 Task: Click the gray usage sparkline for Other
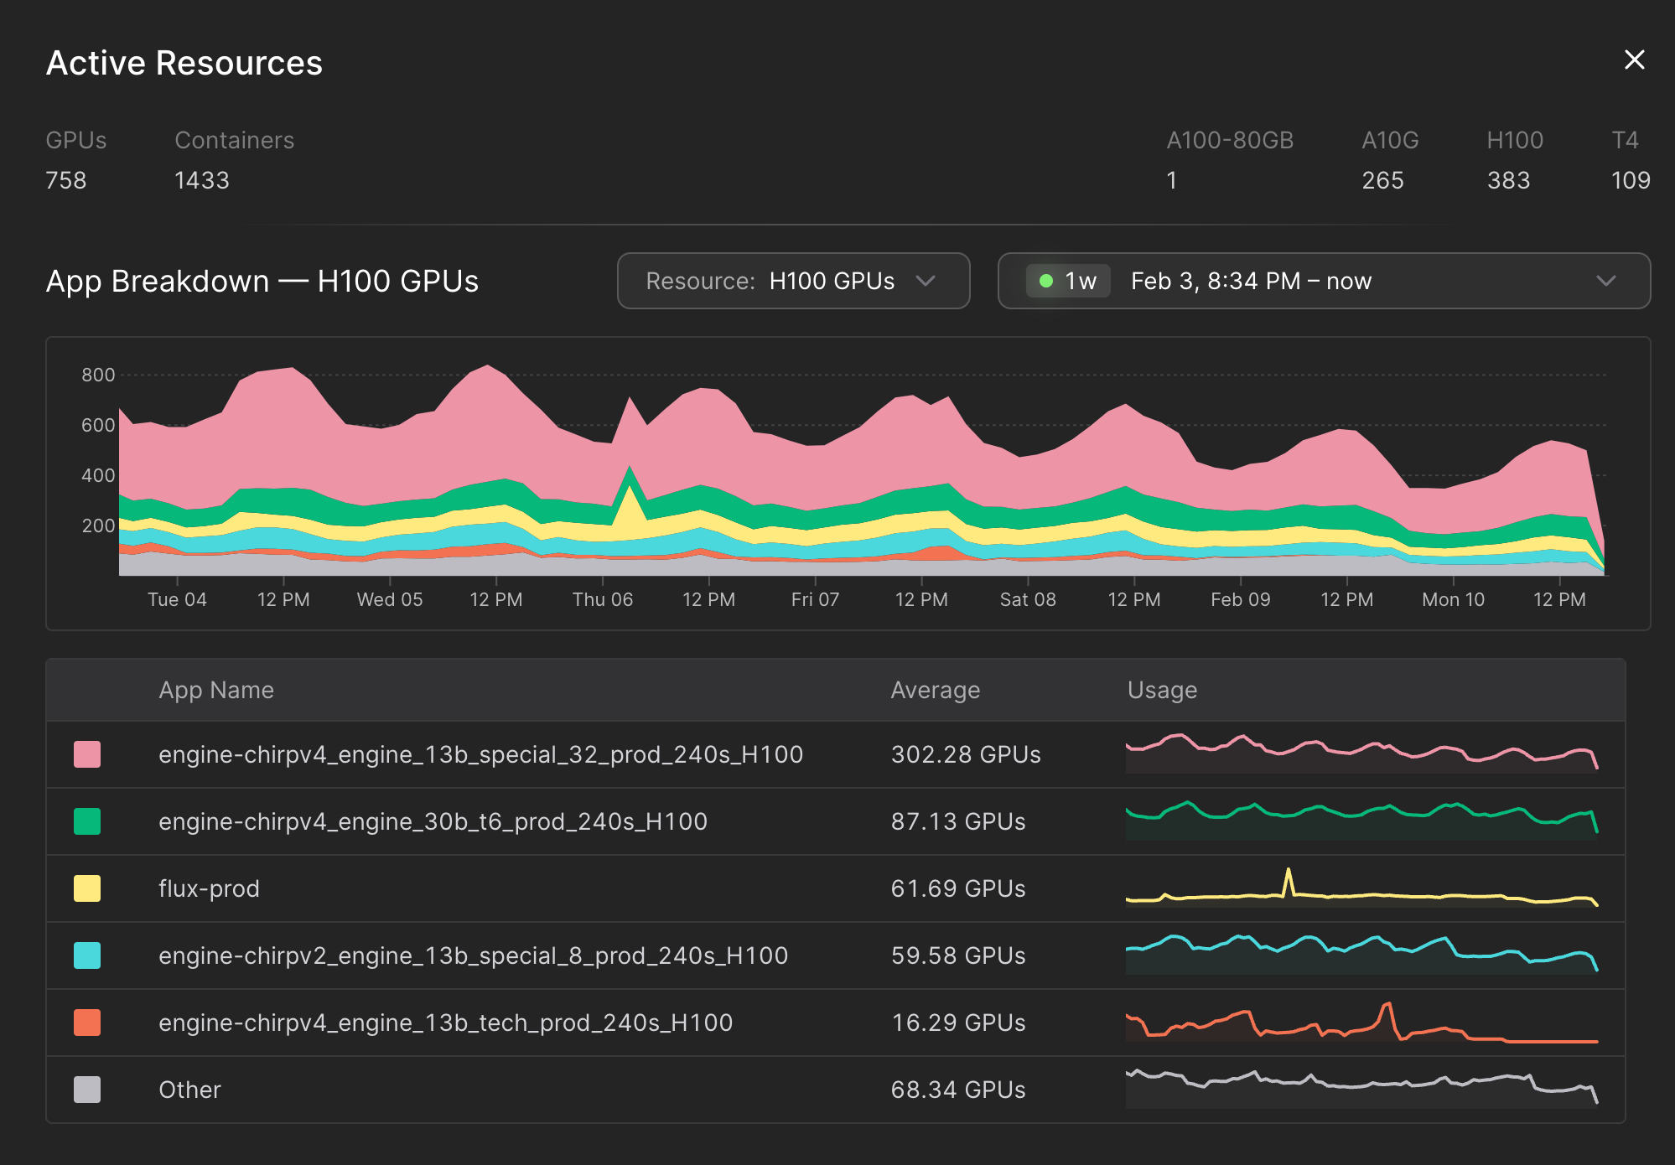click(x=1362, y=1088)
